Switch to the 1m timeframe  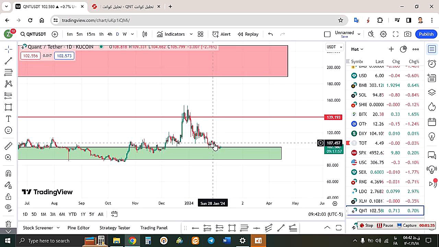point(70,34)
